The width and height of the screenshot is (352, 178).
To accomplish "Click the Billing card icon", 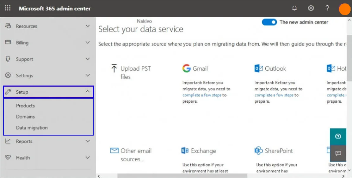I will pos(8,42).
